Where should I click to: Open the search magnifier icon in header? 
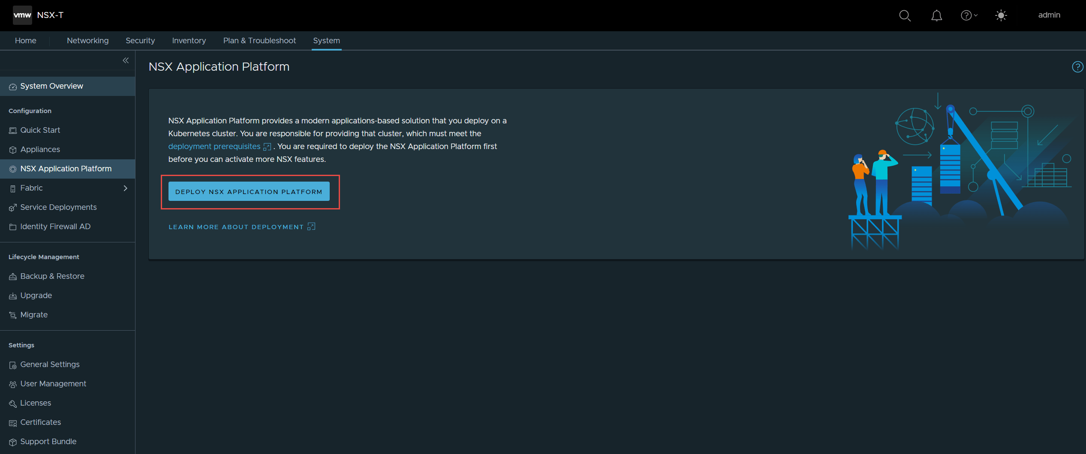[x=905, y=15]
